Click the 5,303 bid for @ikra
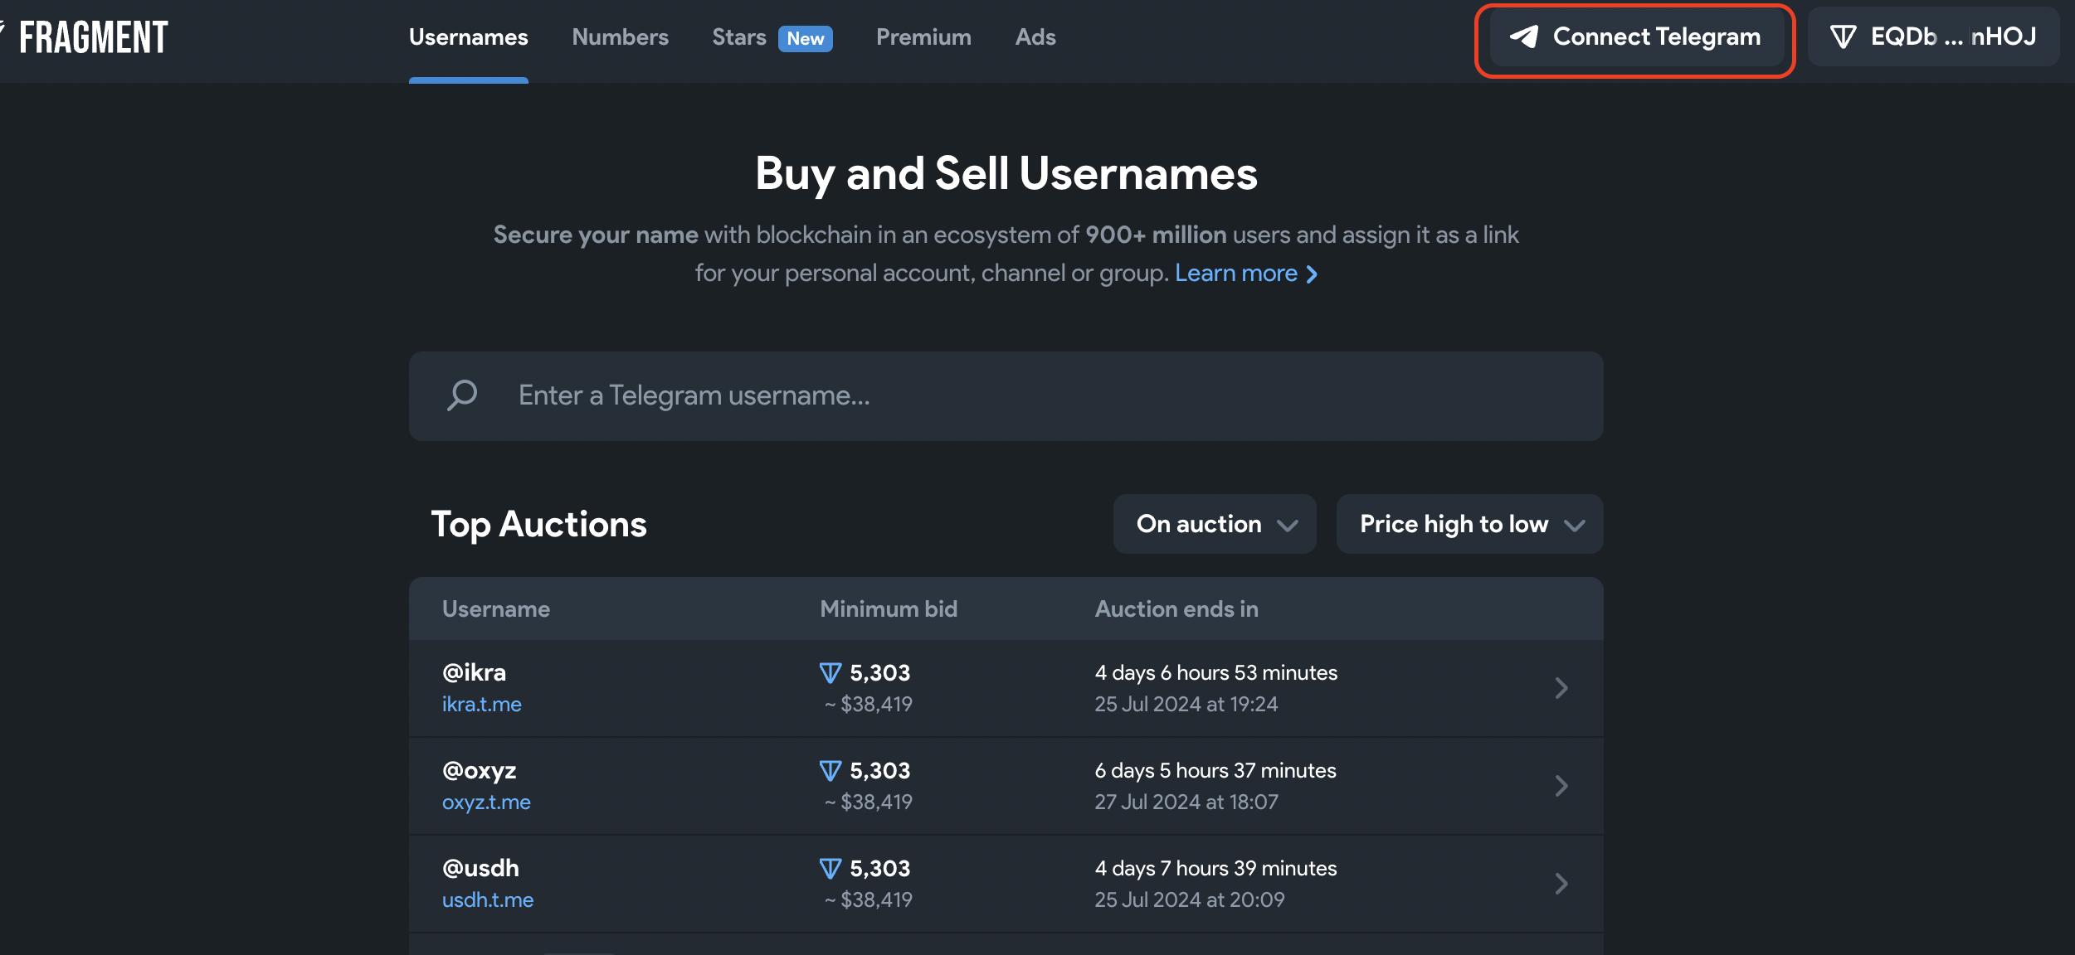The image size is (2075, 955). [880, 672]
